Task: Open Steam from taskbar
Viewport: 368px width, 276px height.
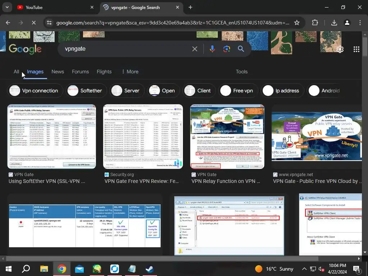Action: (x=149, y=269)
